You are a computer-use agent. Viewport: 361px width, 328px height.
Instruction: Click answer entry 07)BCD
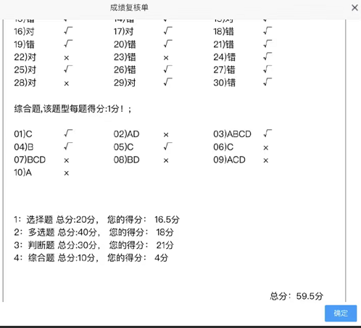click(x=30, y=160)
